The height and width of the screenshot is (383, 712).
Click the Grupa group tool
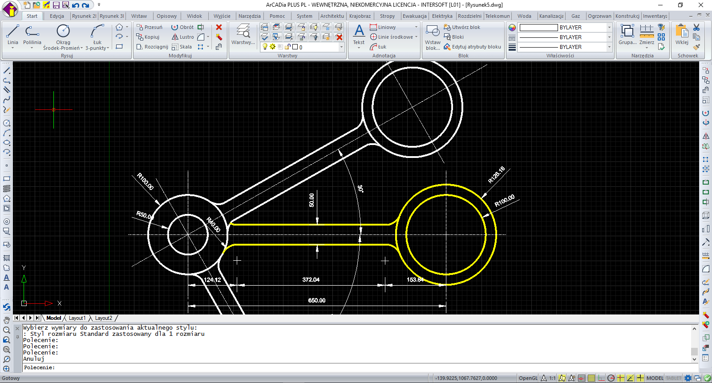tap(627, 35)
